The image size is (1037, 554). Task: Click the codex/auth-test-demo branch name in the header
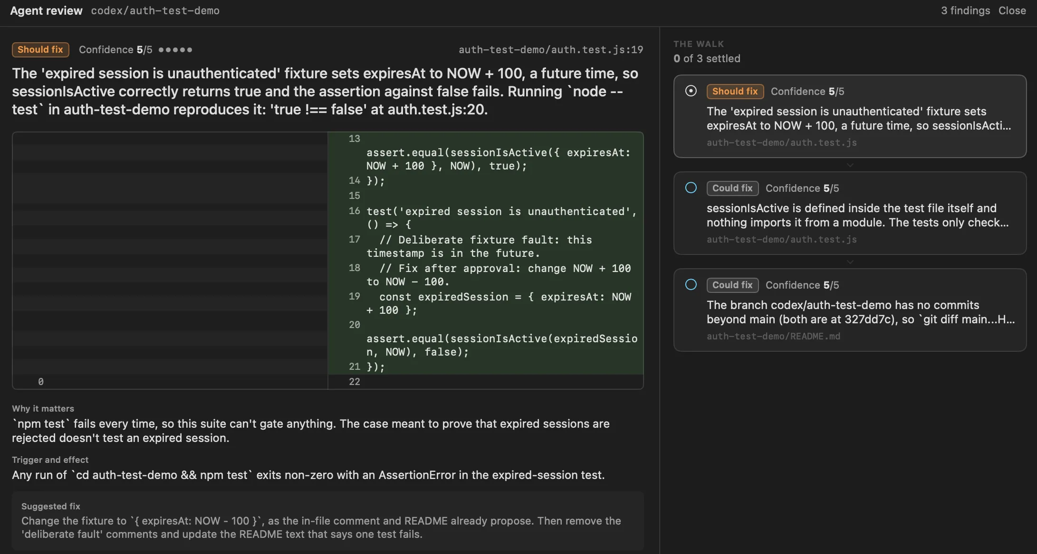[x=155, y=10]
